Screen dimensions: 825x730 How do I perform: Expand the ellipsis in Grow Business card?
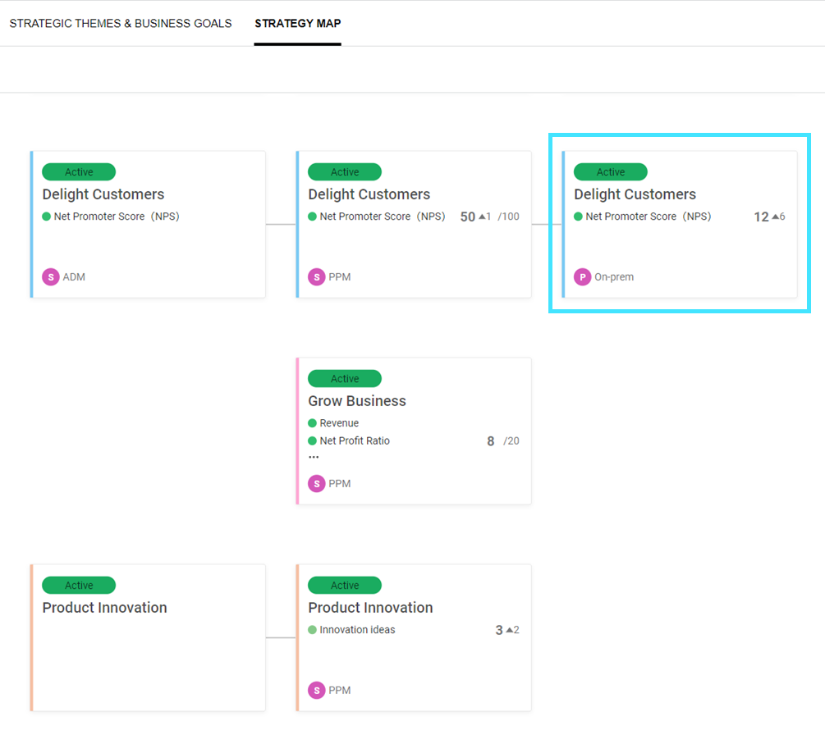point(314,457)
